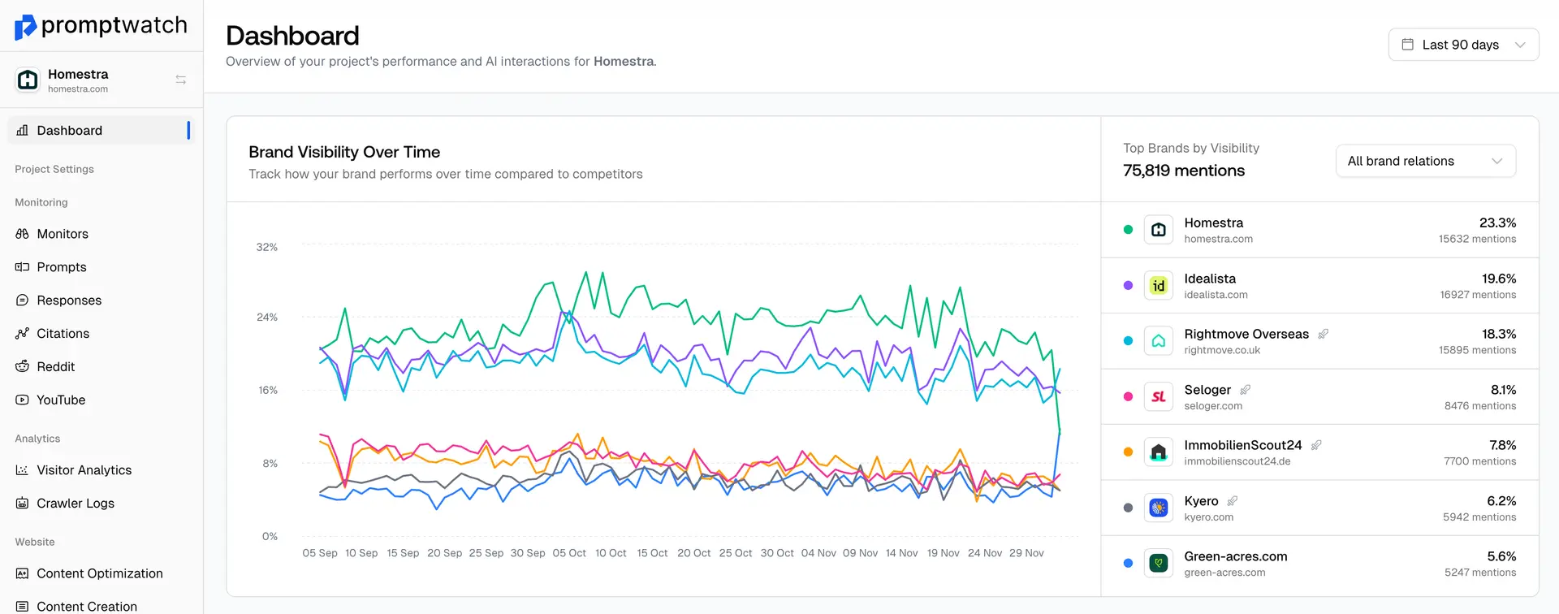Click the Reddit icon in the sidebar
This screenshot has height=614, width=1559.
[22, 366]
